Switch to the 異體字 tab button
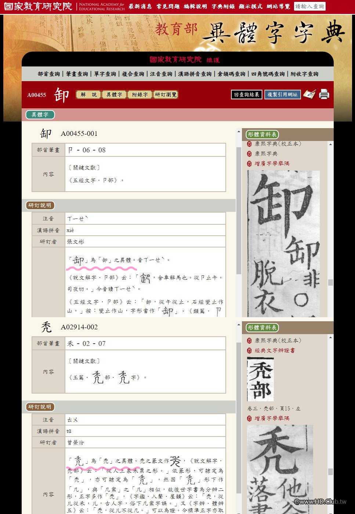Image resolution: width=355 pixels, height=514 pixels. tap(114, 95)
